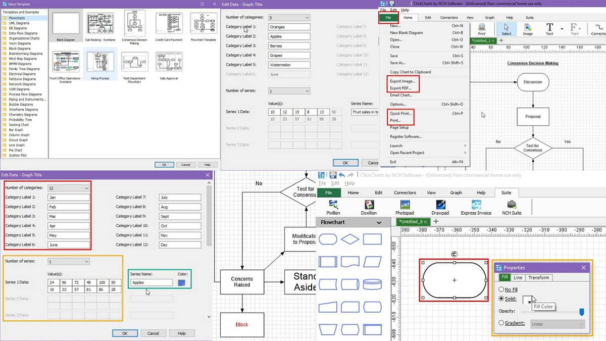Click OK in the Select Template dialog

pyautogui.click(x=164, y=165)
